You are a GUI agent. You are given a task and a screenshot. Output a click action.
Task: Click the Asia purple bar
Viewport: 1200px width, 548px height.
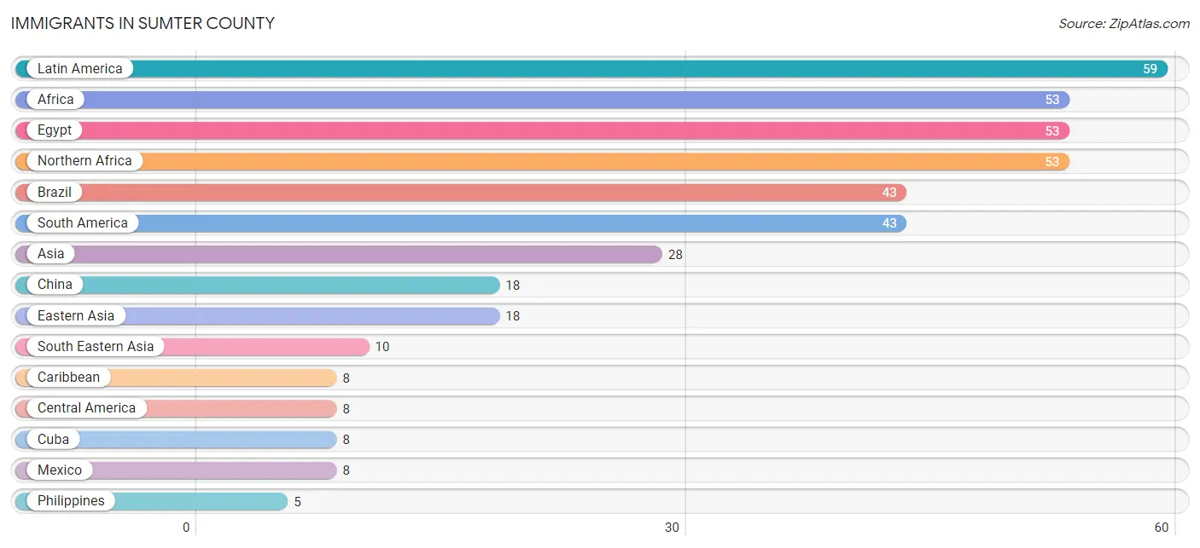pyautogui.click(x=339, y=254)
